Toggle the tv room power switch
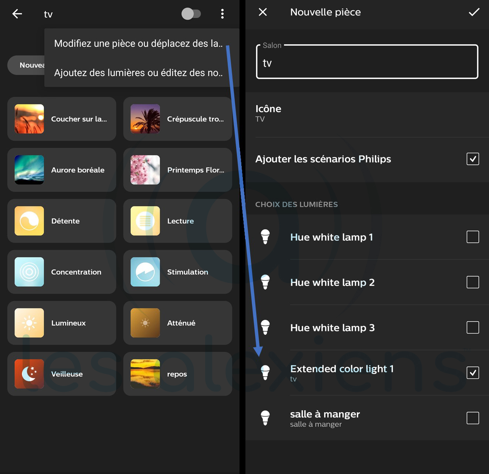The width and height of the screenshot is (489, 474). pyautogui.click(x=191, y=14)
